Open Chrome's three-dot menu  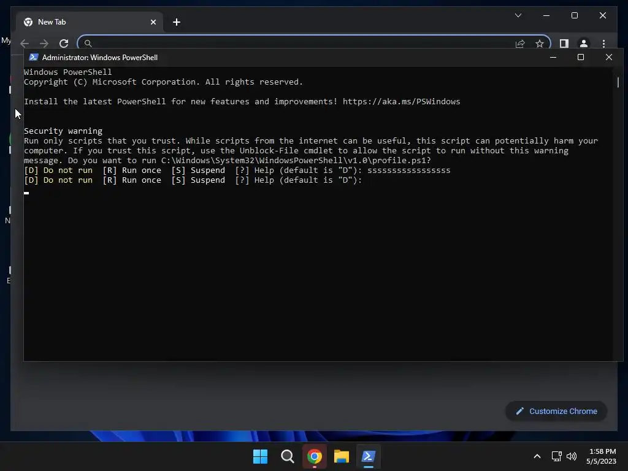603,44
